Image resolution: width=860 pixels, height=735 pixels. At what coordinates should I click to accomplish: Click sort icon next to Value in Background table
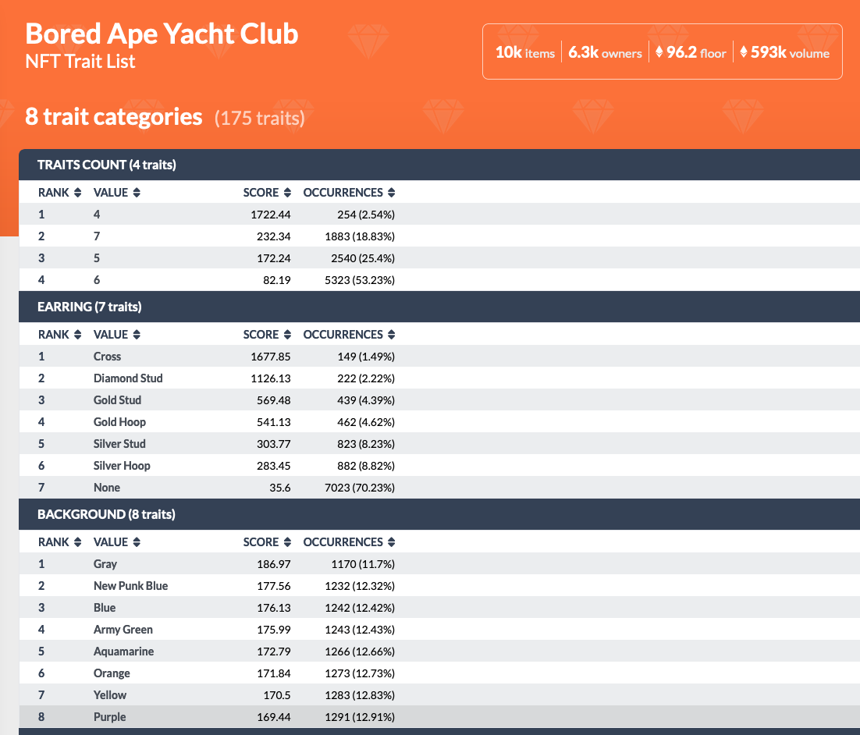click(x=137, y=542)
